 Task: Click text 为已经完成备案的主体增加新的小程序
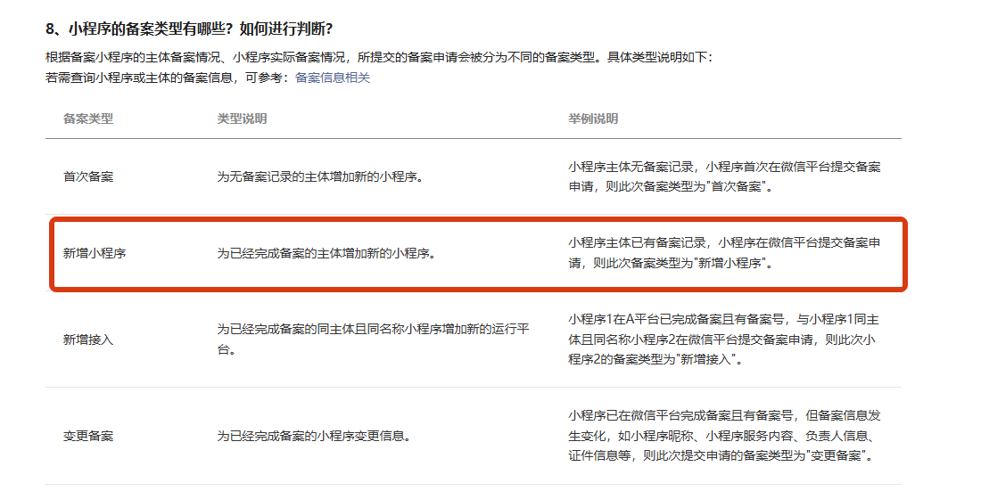pos(326,253)
